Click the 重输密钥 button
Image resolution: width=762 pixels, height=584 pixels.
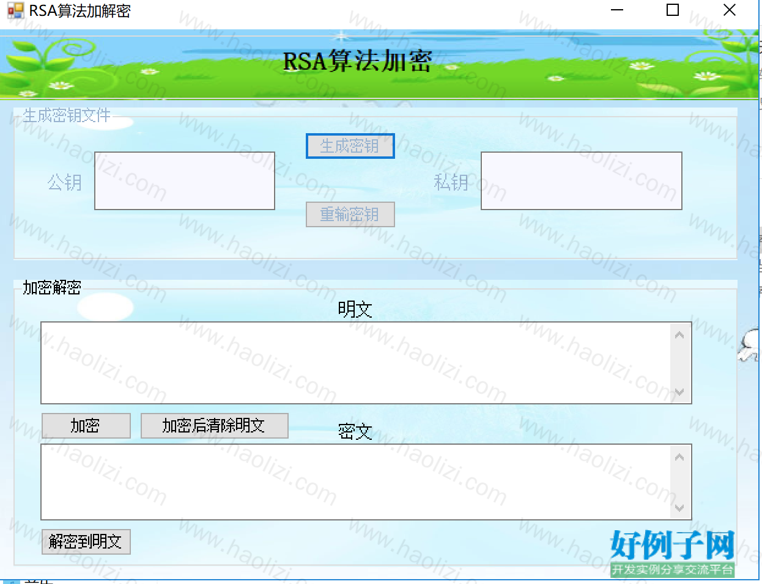click(350, 214)
